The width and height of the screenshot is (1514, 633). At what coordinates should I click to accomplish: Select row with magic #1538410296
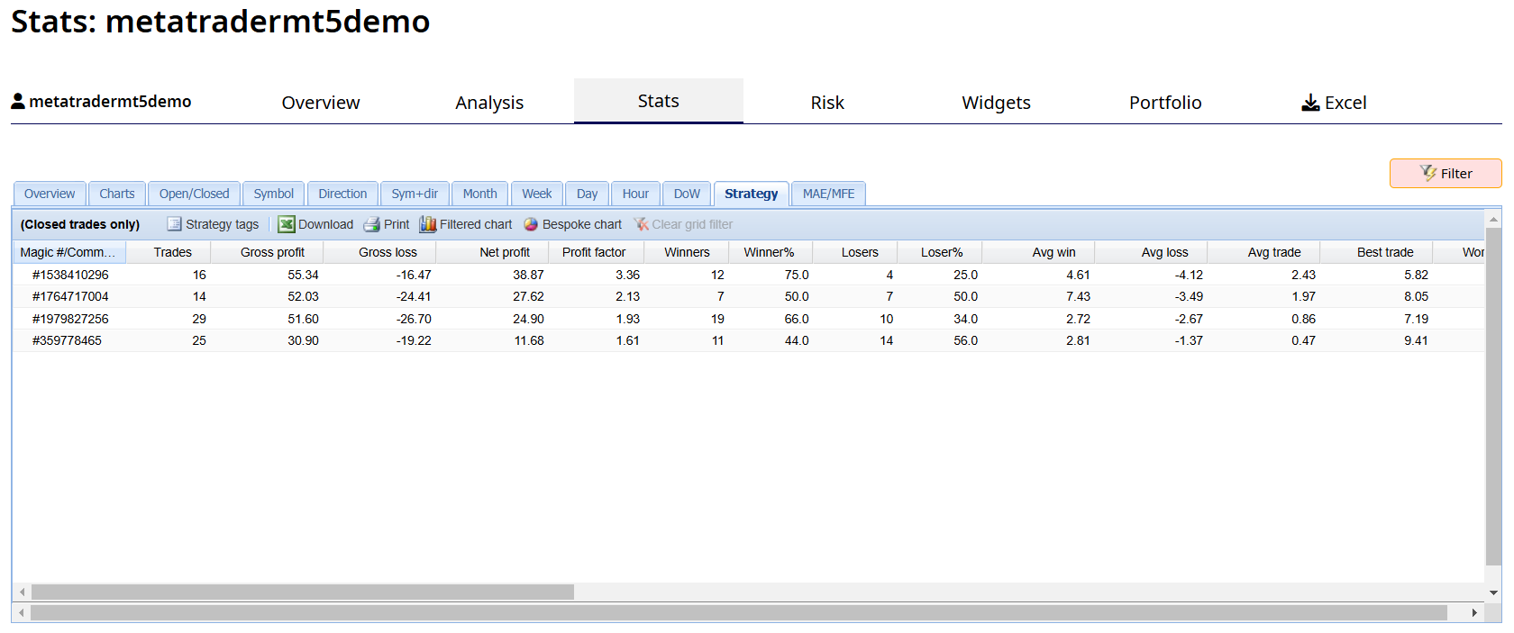749,275
